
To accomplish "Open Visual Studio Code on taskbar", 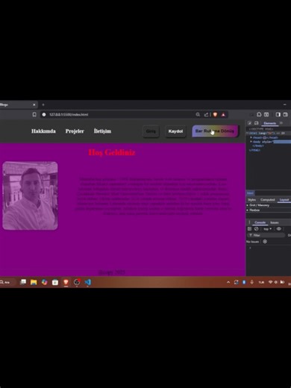I will [87, 282].
